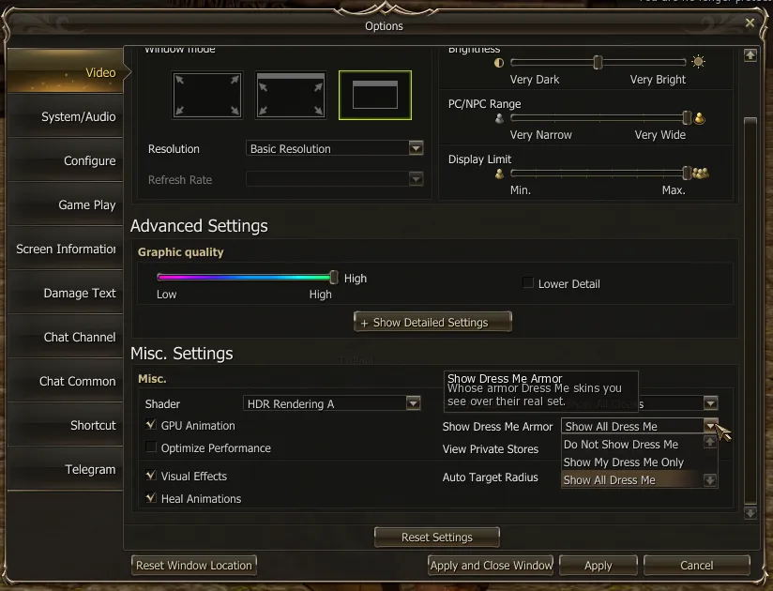This screenshot has height=591, width=773.
Task: Select the windowed mode icon
Action: point(375,95)
